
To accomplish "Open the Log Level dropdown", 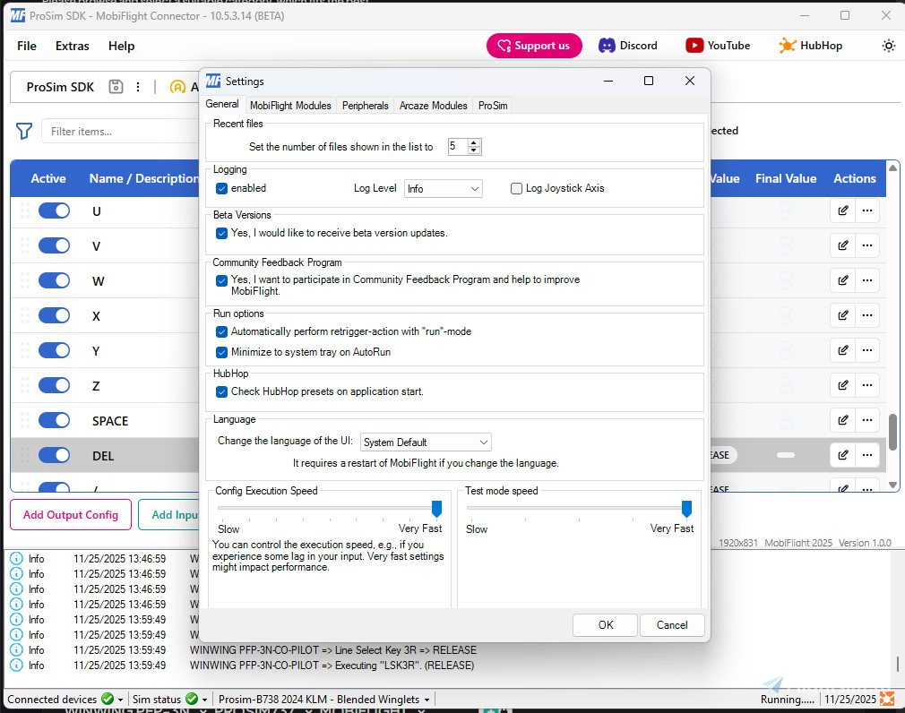I will coord(443,189).
